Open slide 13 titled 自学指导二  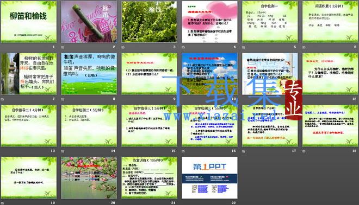tap(29, 126)
